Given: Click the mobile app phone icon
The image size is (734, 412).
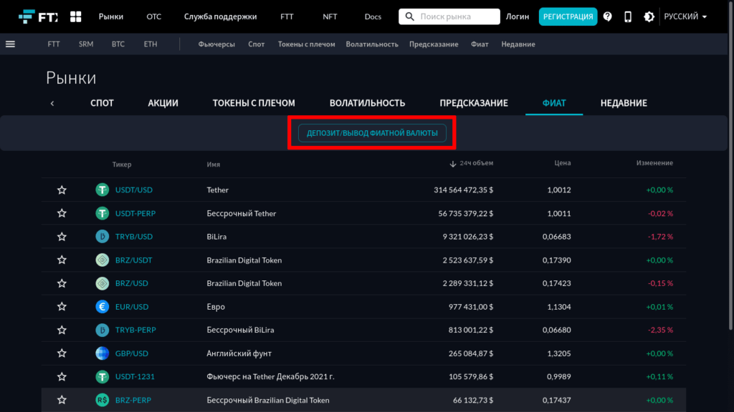Looking at the screenshot, I should click(x=628, y=16).
